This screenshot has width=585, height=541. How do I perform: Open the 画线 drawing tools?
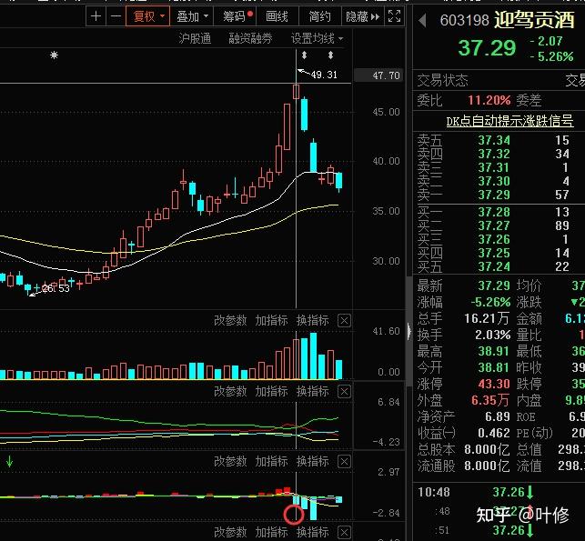point(277,16)
